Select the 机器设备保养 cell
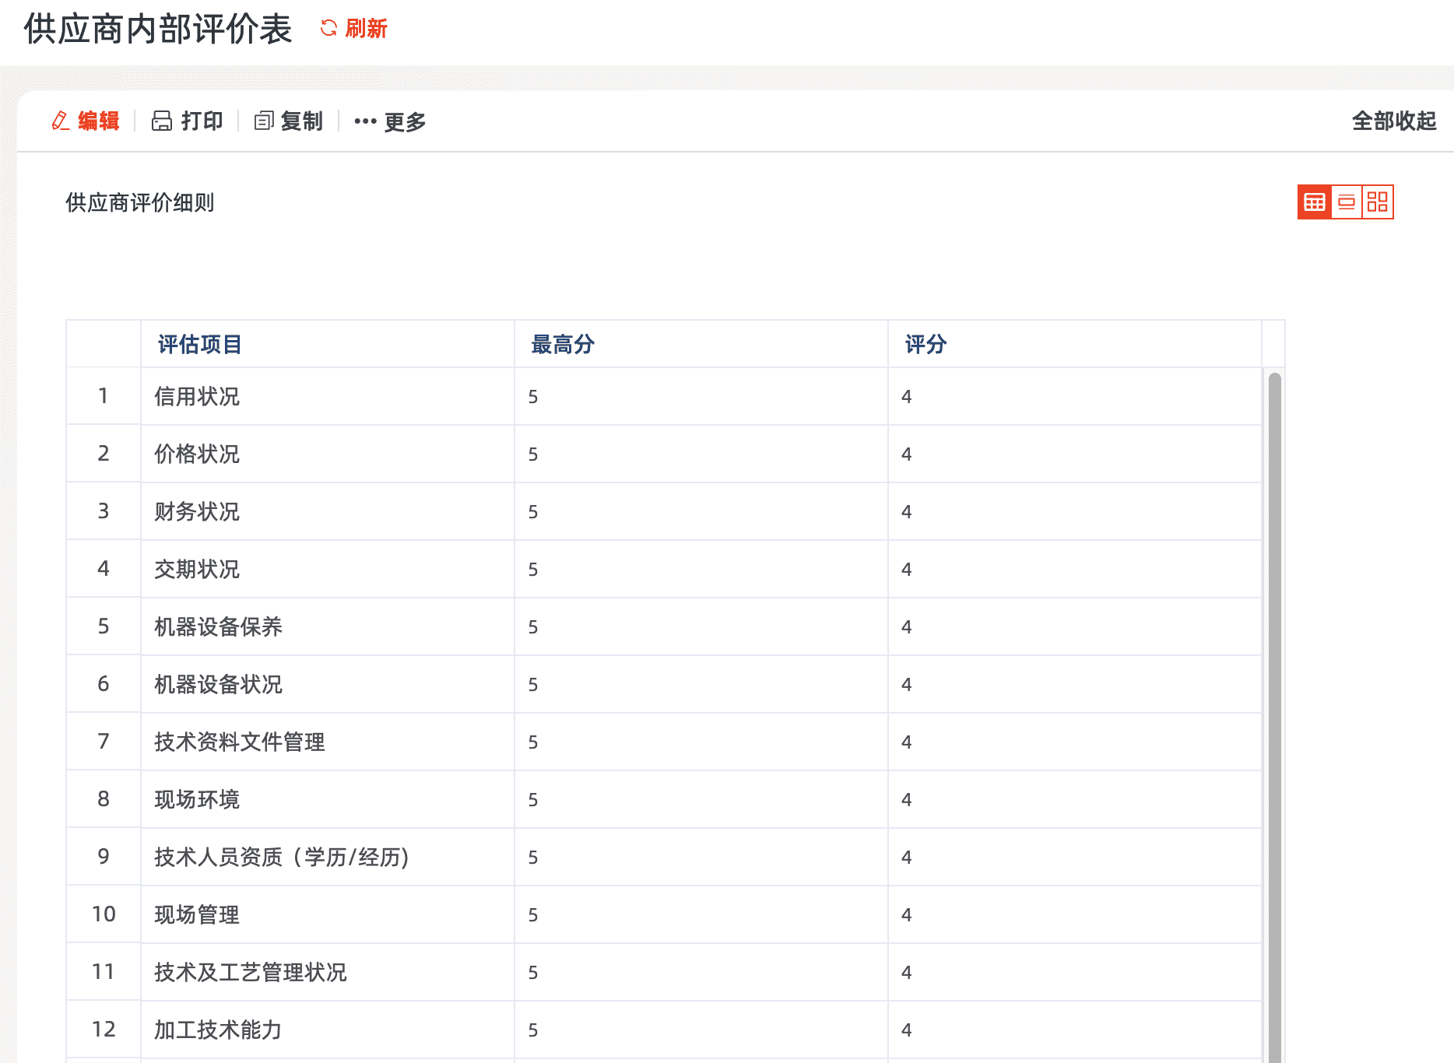 327,626
